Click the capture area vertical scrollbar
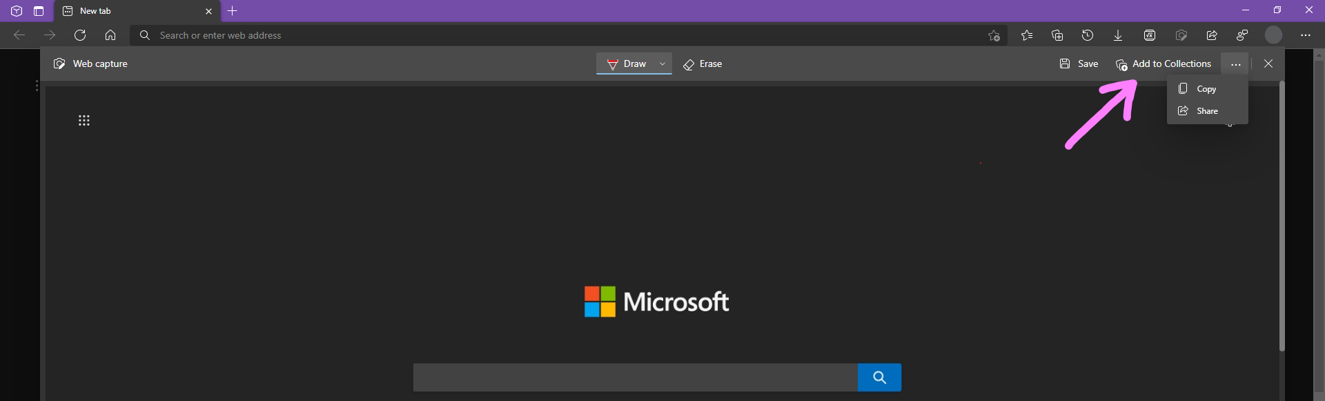 click(1282, 216)
